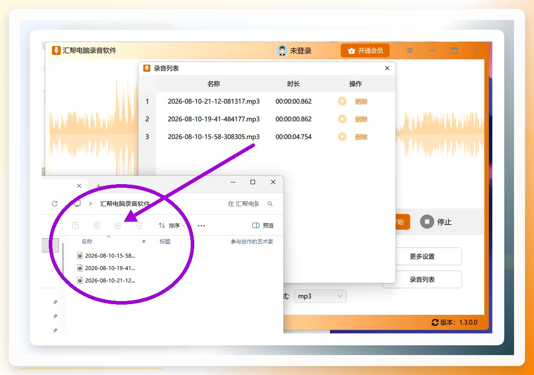Click the duration 00:00:04.754

[x=294, y=137]
